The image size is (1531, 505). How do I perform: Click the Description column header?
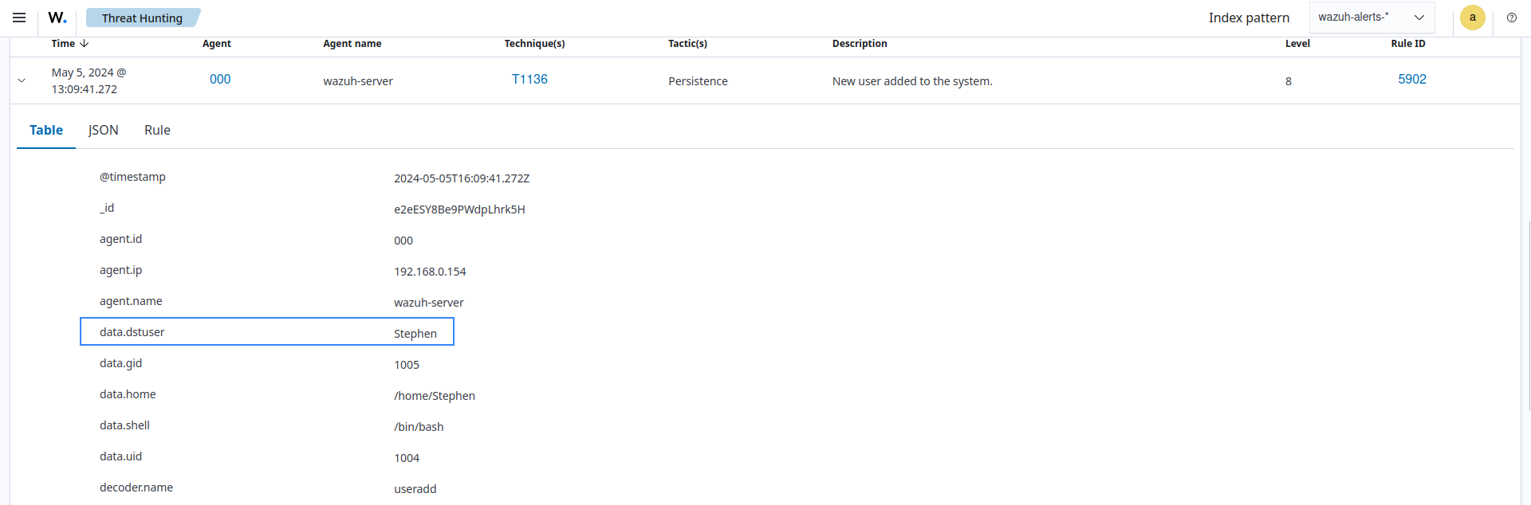[859, 44]
